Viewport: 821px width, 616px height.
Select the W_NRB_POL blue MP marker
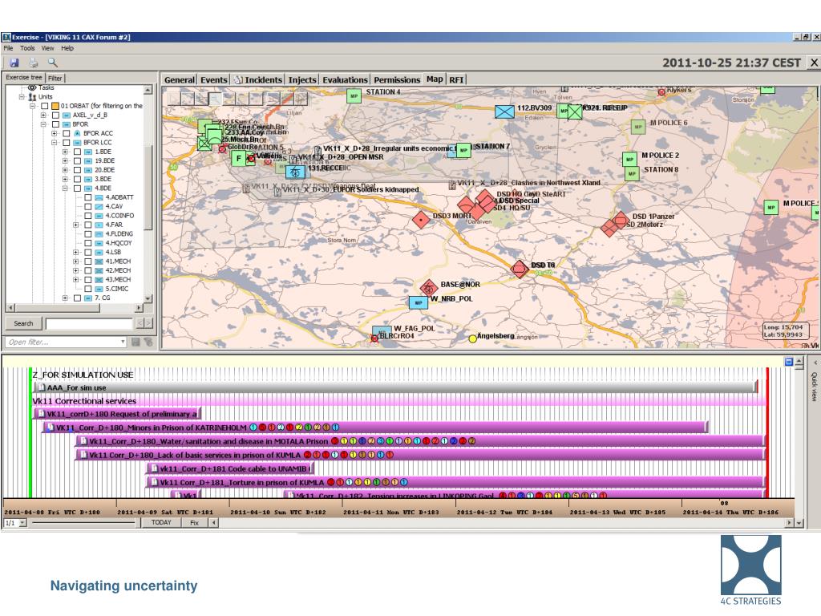(419, 302)
